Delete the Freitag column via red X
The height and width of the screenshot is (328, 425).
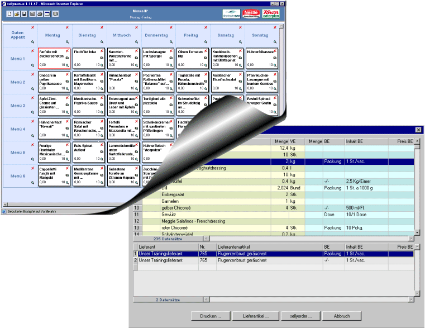coord(206,27)
